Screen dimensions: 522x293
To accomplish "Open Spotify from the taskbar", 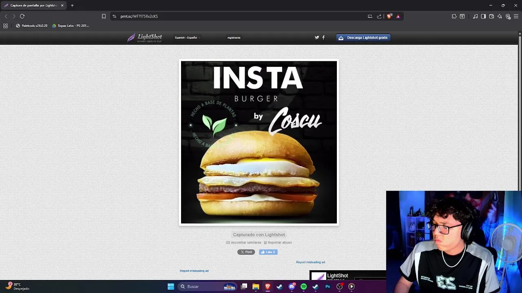I will [x=303, y=286].
